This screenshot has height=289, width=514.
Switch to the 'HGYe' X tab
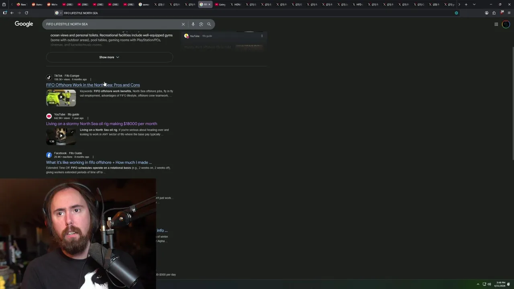(x=235, y=4)
